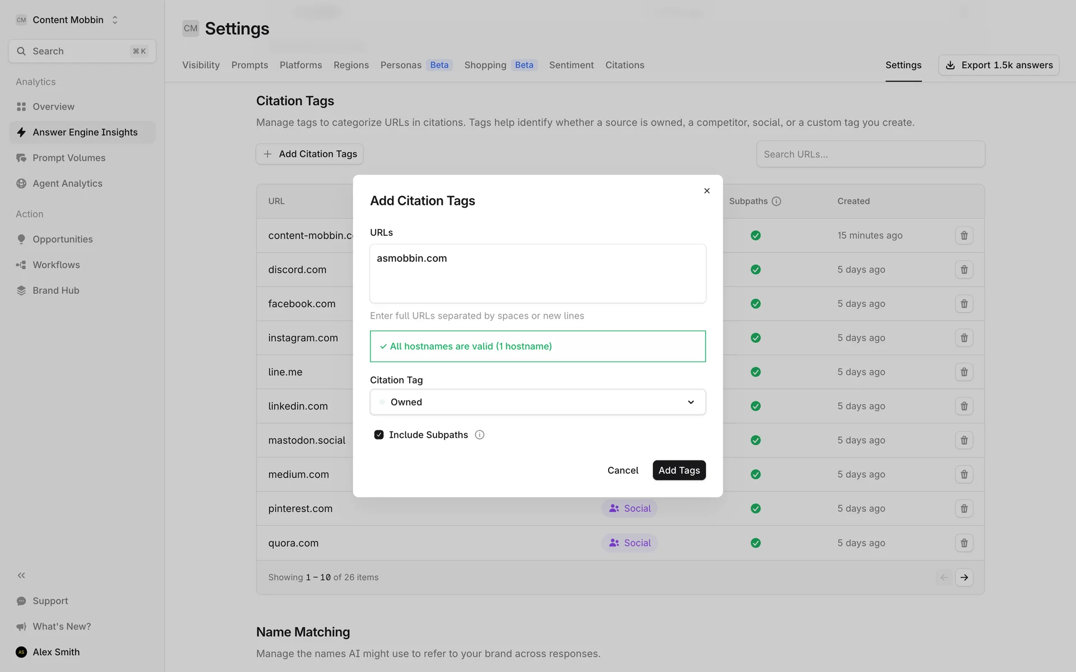Uncheck the Include Subpaths checkbox
The height and width of the screenshot is (672, 1076).
point(379,435)
